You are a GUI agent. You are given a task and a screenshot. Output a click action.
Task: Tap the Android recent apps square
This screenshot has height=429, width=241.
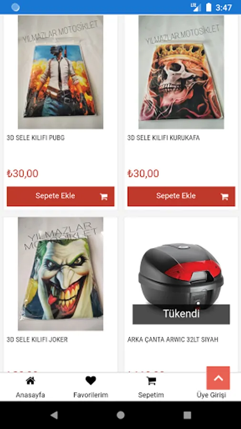[187, 415]
